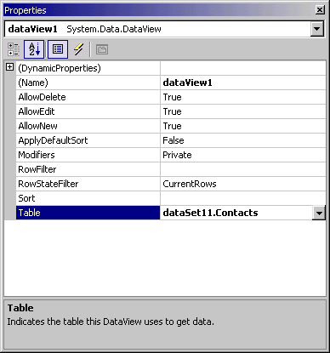
Task: Select the Modifiers property label
Action: pos(37,155)
